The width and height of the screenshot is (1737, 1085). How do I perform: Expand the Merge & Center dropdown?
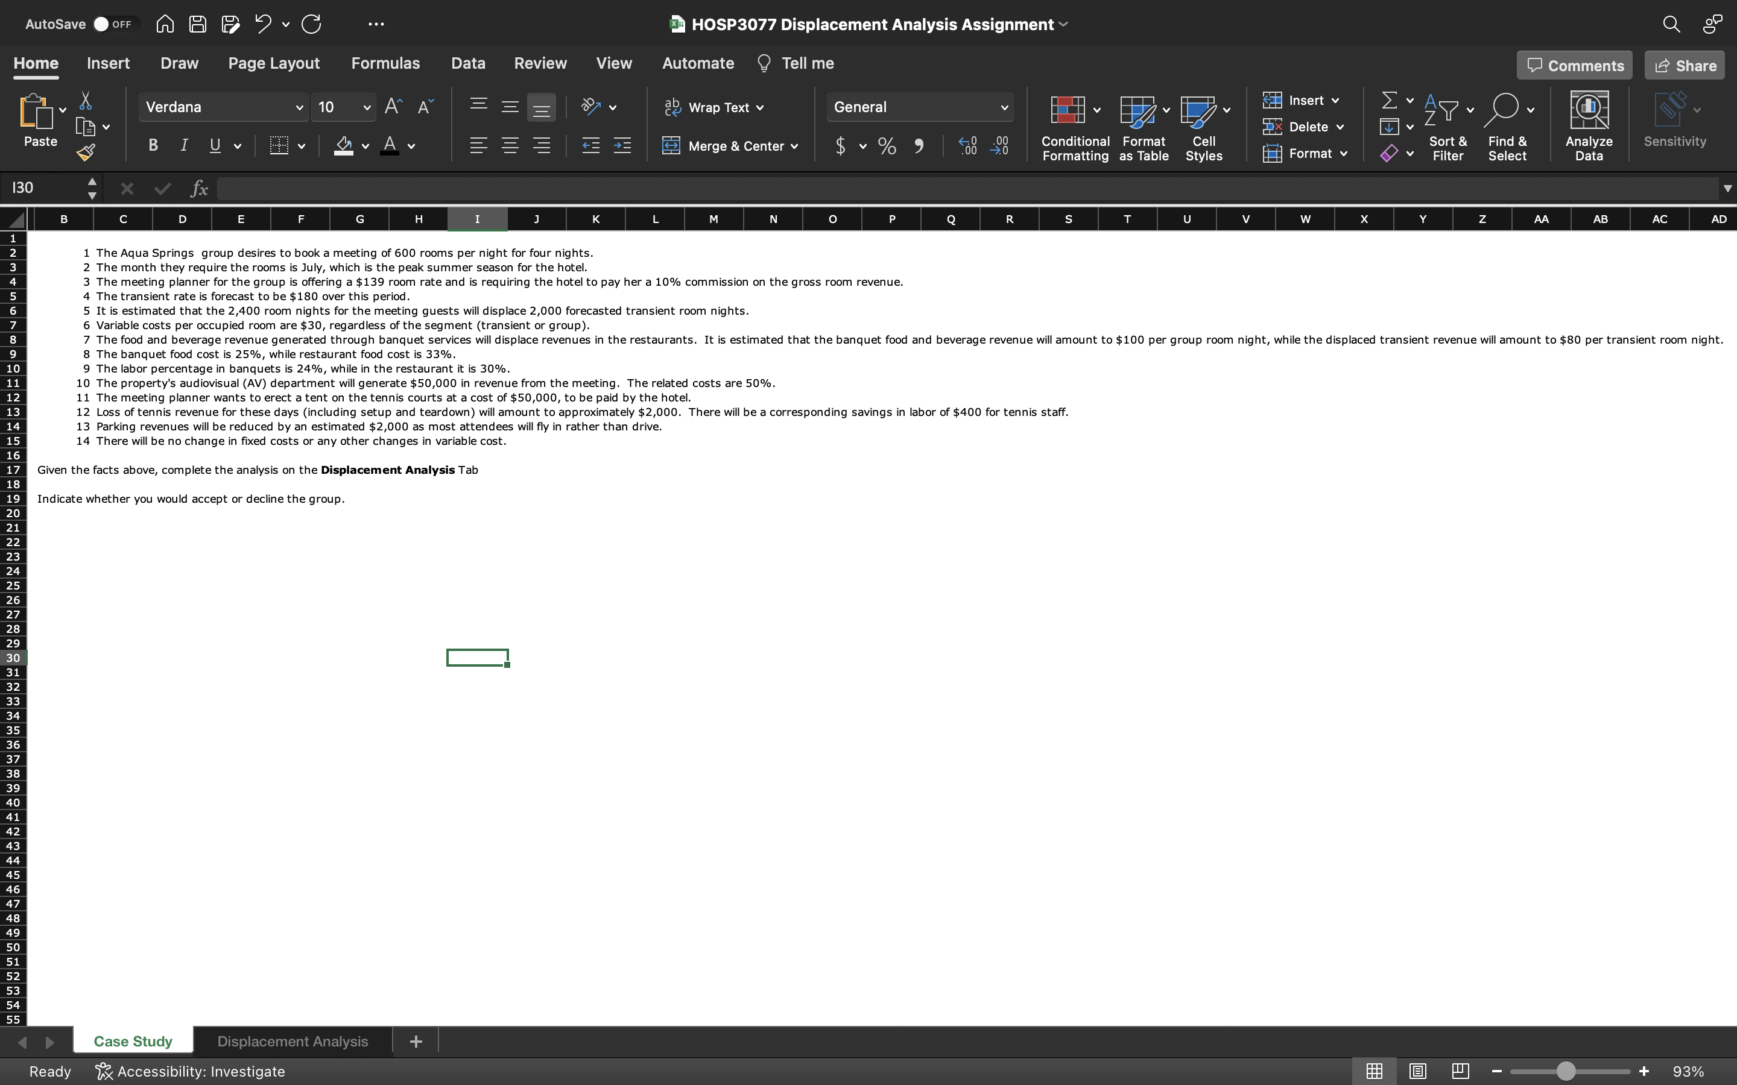pos(794,146)
